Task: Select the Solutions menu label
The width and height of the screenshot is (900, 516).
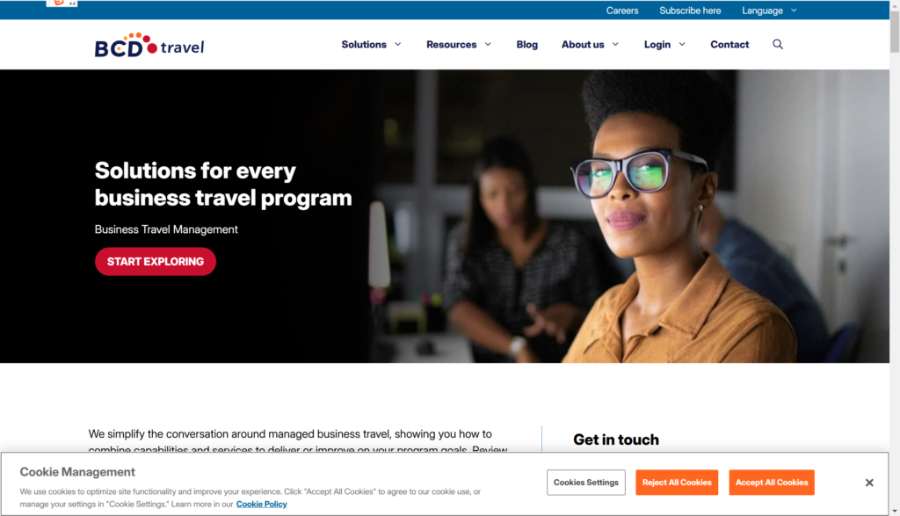Action: (x=364, y=44)
